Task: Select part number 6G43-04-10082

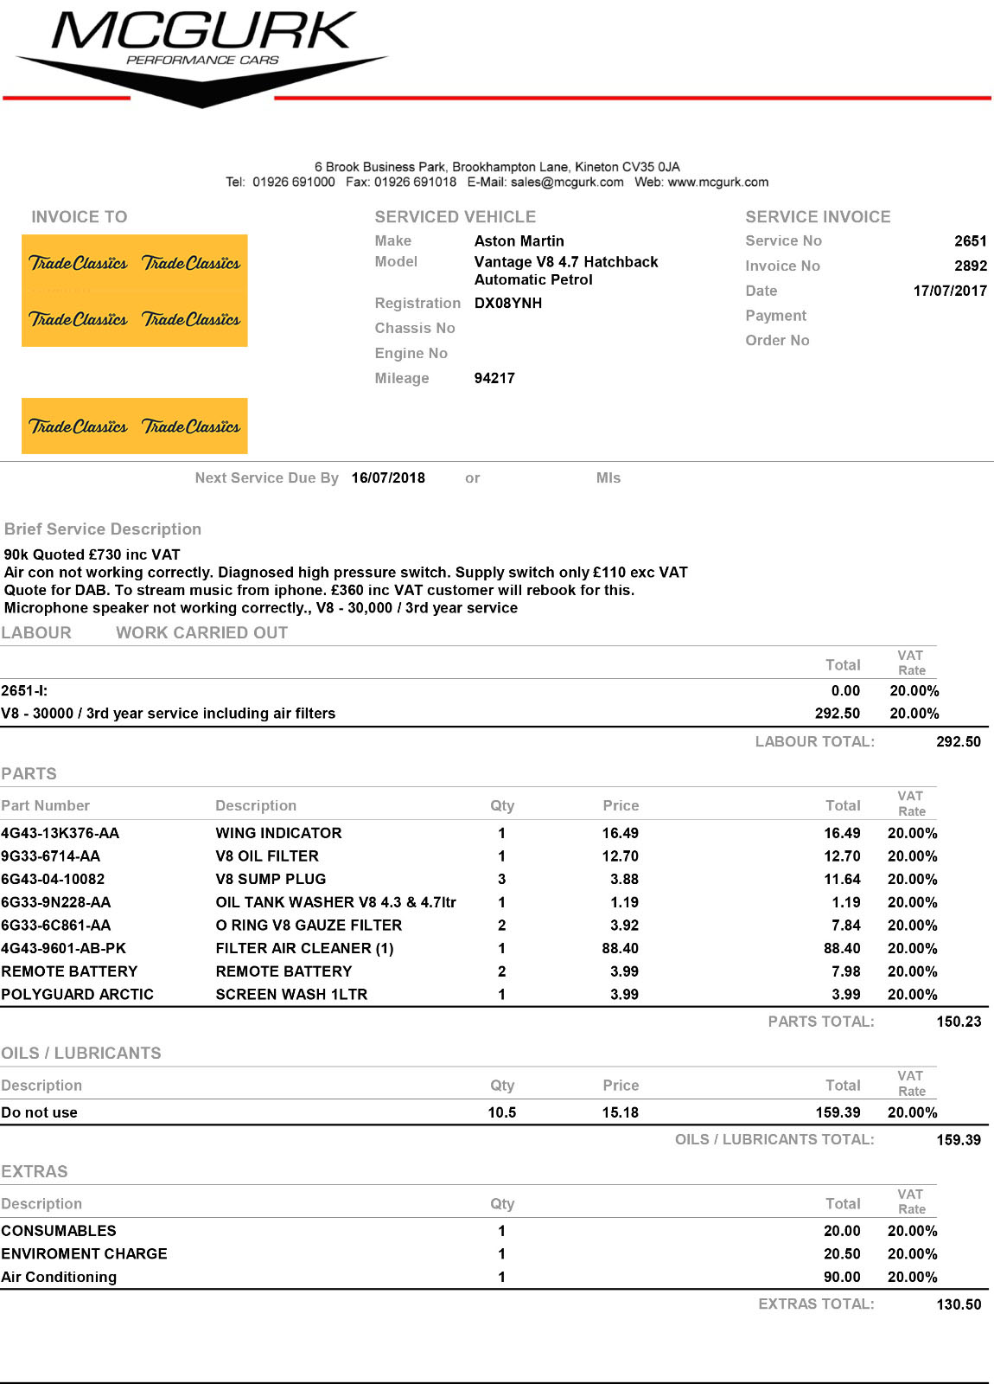Action: 53,880
